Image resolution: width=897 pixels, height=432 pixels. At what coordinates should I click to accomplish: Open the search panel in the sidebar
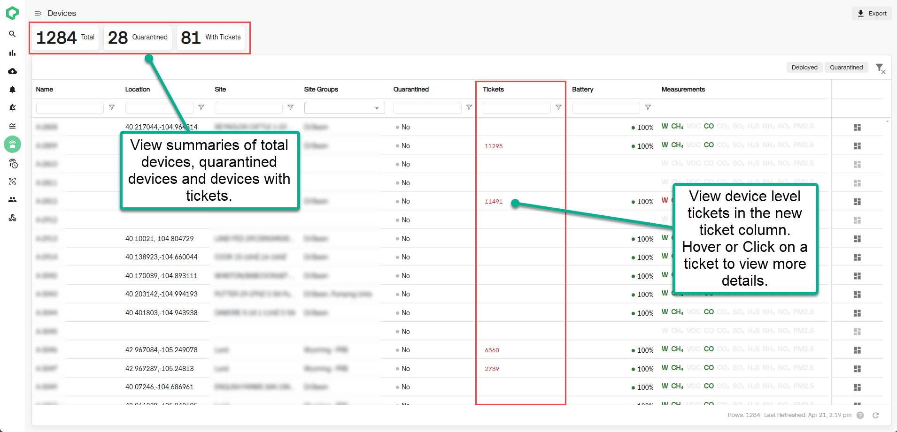point(13,34)
